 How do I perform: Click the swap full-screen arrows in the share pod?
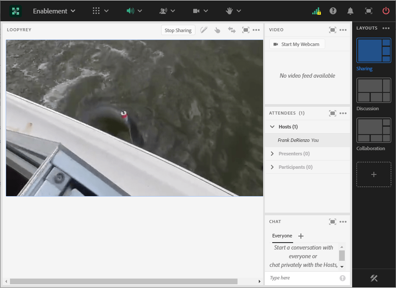point(231,30)
